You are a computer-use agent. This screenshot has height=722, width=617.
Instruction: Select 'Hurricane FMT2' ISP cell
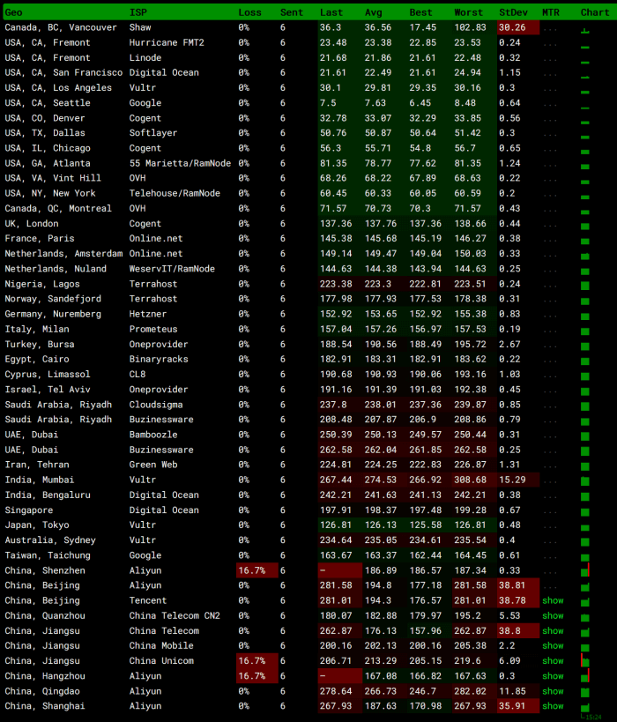pyautogui.click(x=167, y=43)
